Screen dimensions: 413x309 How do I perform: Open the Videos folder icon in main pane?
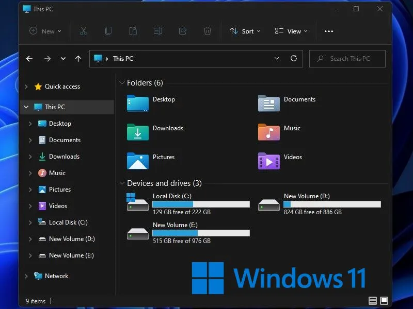coord(268,161)
